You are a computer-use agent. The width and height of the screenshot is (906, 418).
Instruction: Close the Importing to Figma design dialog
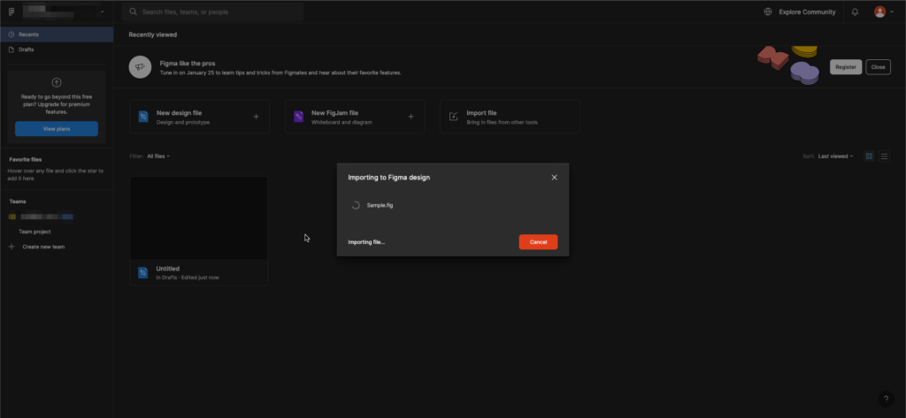point(554,178)
